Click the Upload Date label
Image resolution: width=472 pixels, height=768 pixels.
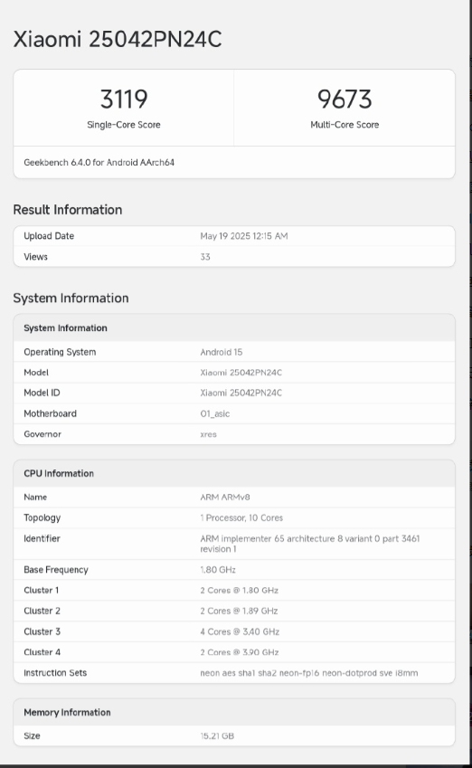(x=49, y=236)
